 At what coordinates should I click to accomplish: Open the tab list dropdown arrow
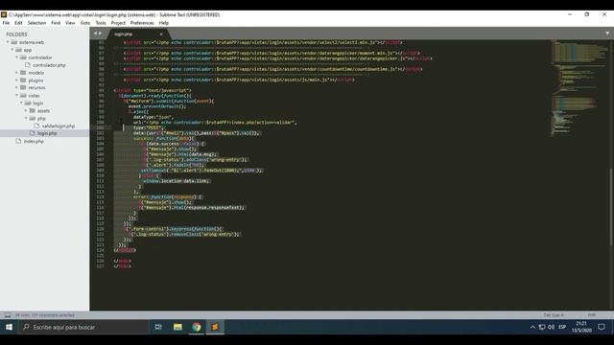click(607, 34)
